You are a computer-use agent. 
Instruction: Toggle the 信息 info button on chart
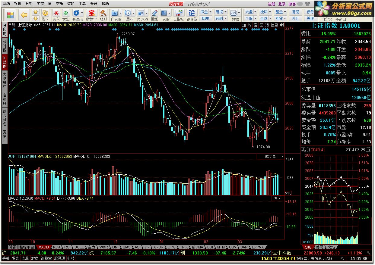274,25
